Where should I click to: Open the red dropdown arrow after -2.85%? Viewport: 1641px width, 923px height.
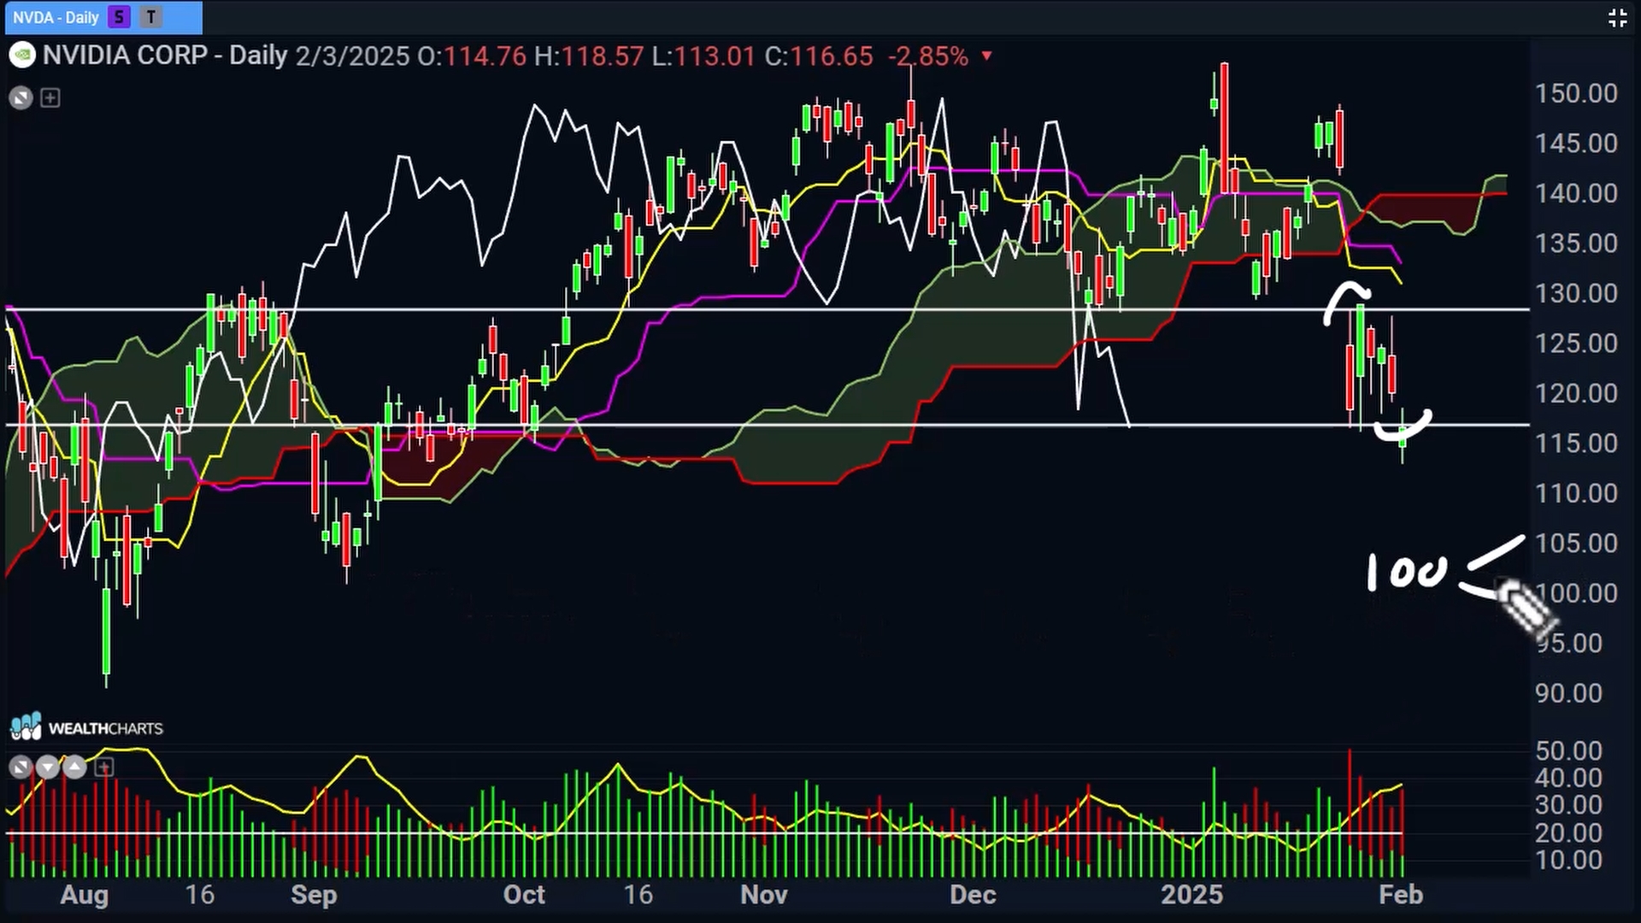(986, 56)
